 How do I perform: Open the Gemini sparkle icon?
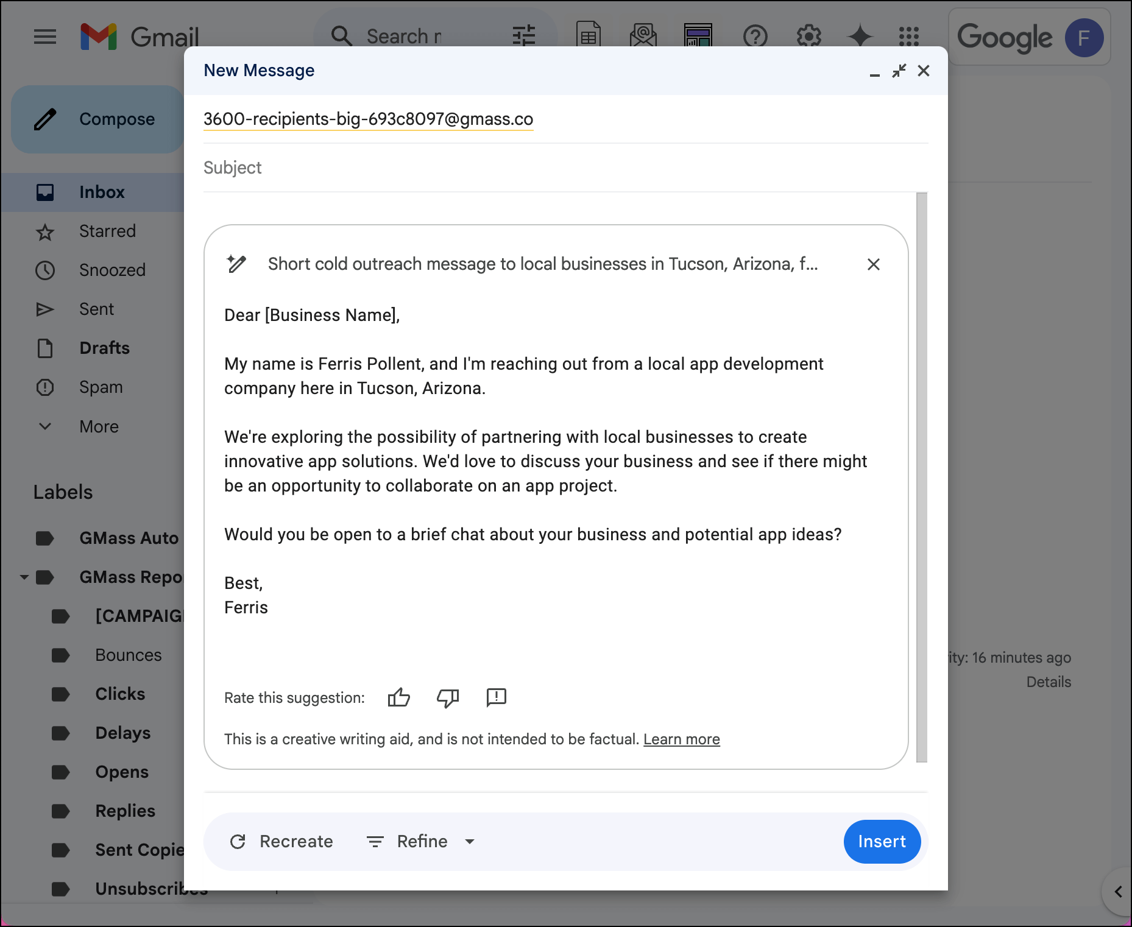pyautogui.click(x=860, y=37)
